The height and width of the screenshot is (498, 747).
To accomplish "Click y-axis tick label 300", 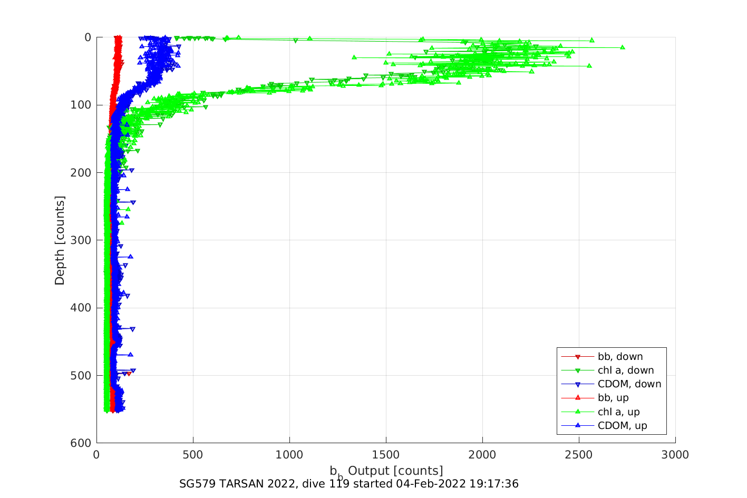I will click(x=81, y=240).
